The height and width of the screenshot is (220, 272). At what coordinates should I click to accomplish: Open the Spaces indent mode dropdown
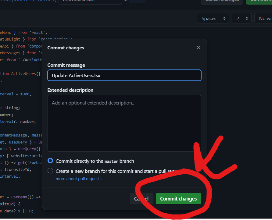(x=213, y=18)
